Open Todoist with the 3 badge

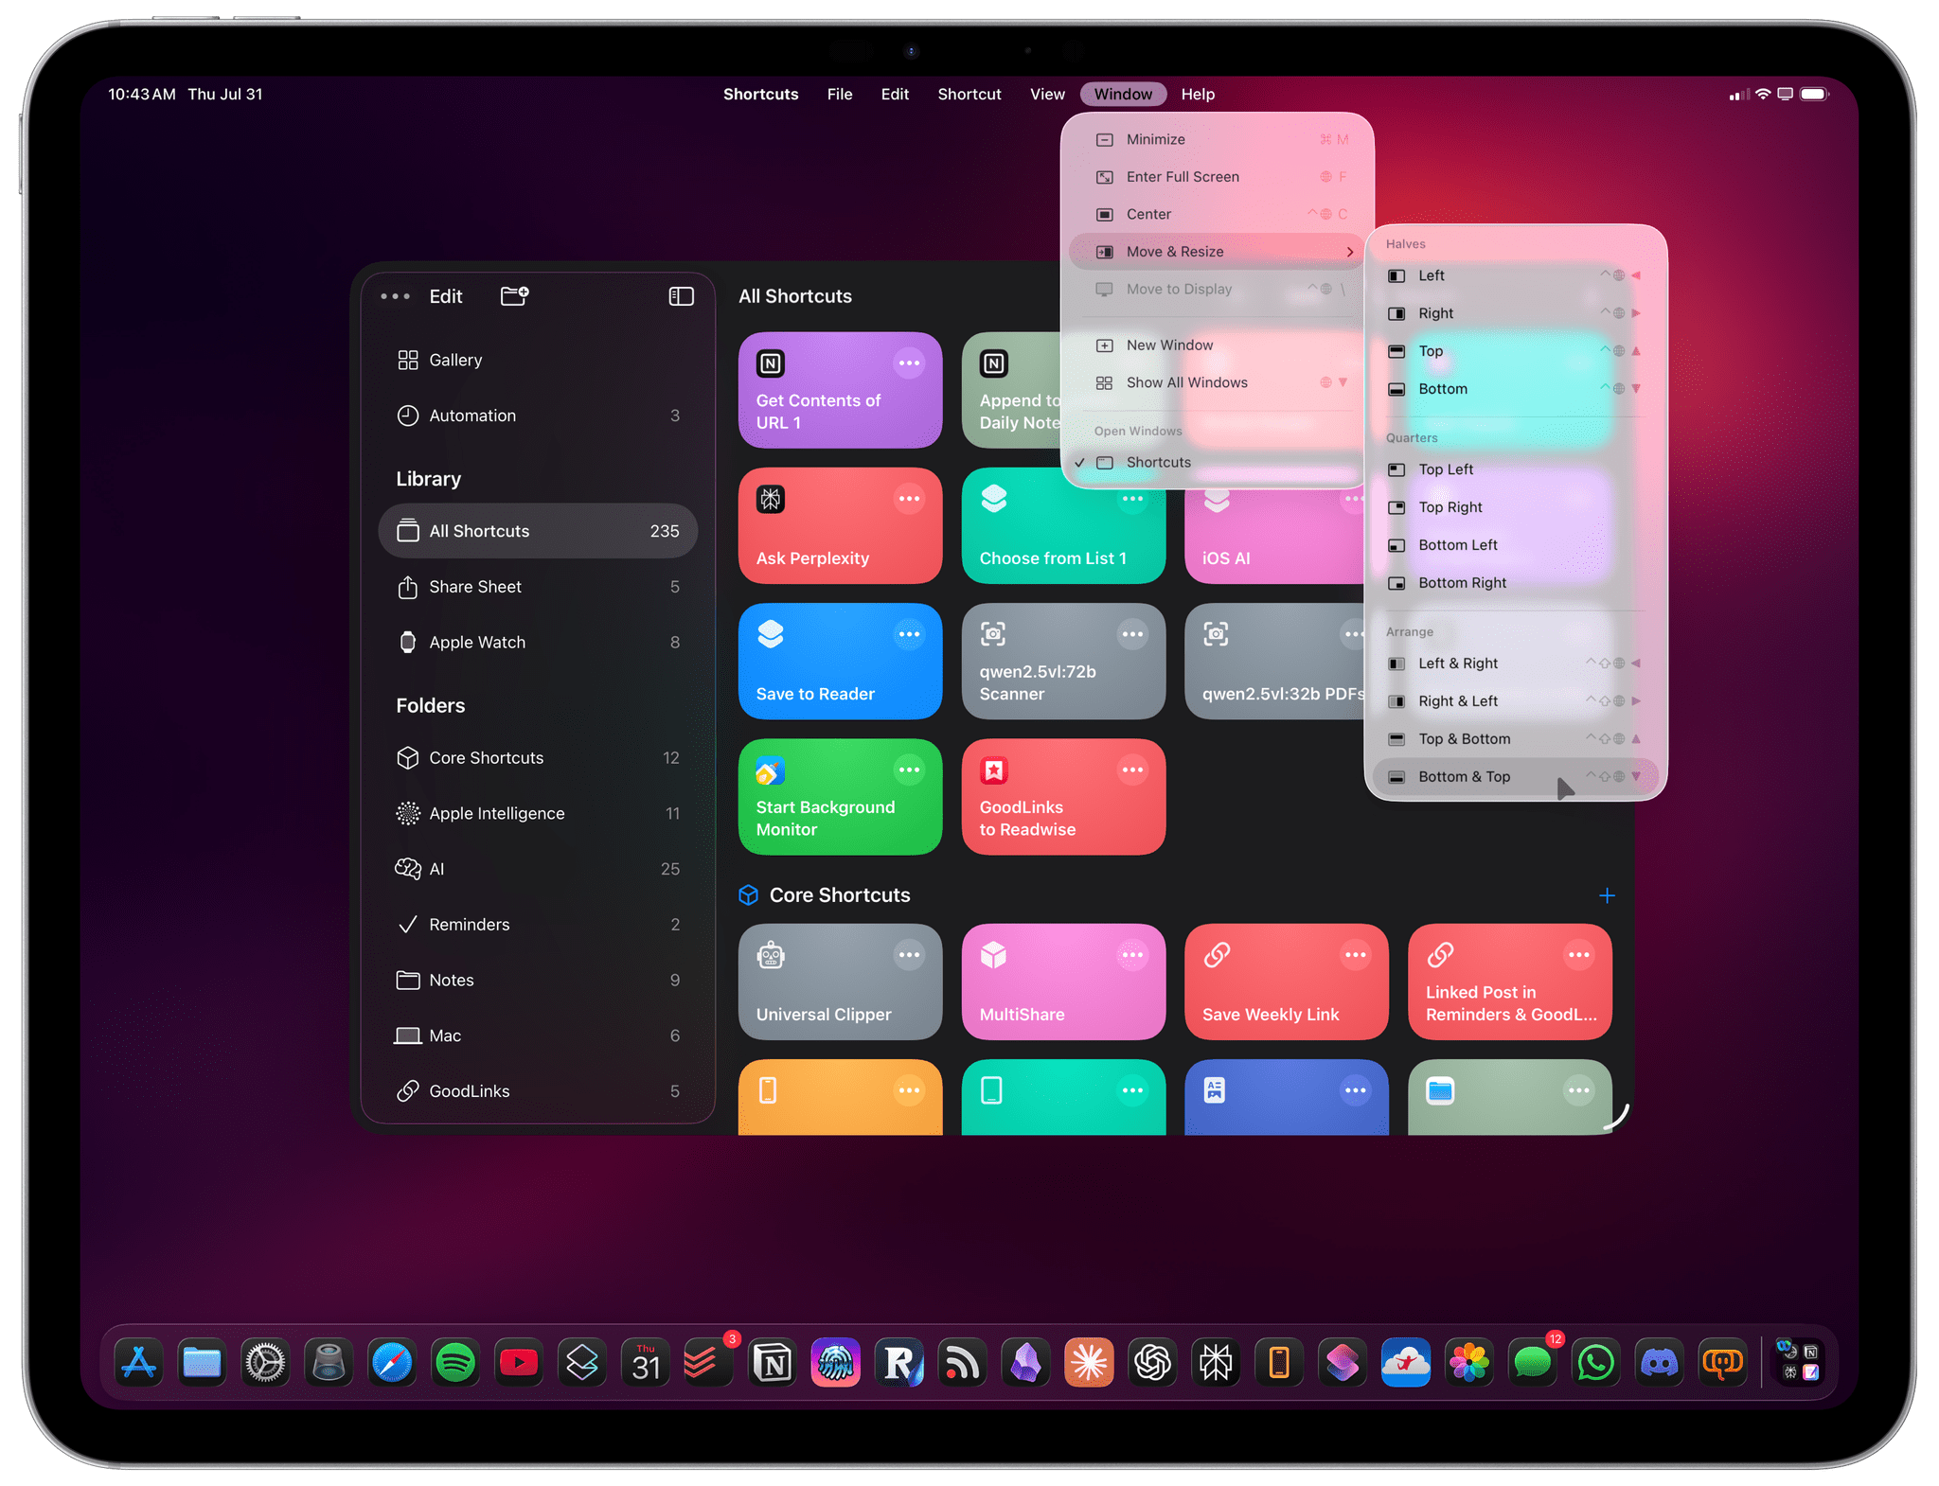(x=709, y=1364)
